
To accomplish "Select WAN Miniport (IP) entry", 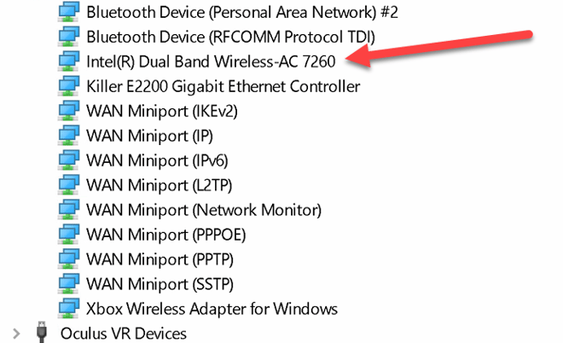I will click(150, 137).
